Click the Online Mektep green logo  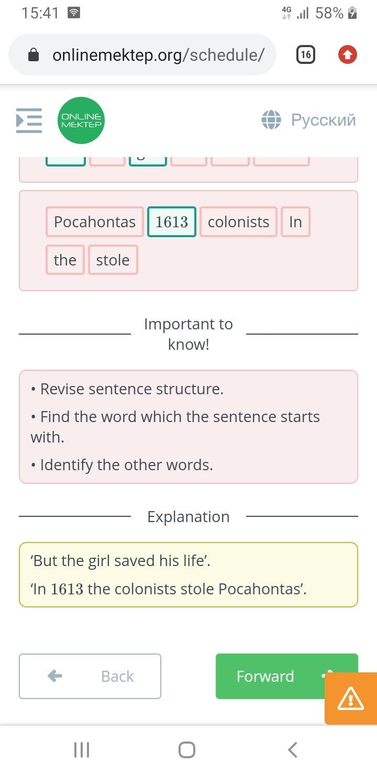81,120
